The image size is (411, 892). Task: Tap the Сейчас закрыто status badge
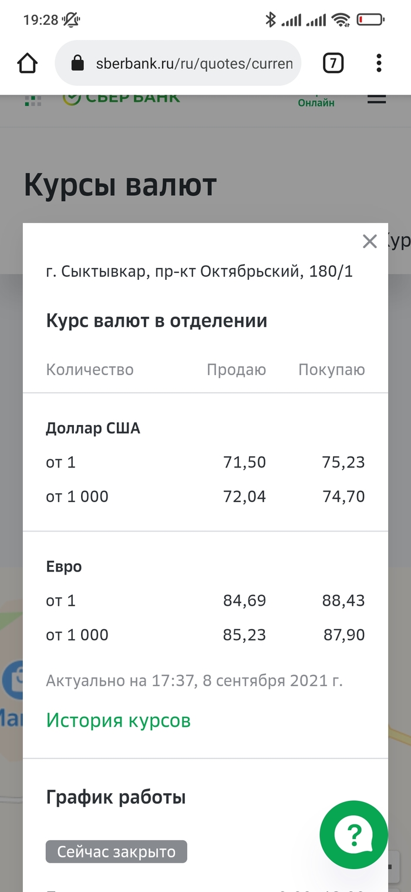[116, 851]
